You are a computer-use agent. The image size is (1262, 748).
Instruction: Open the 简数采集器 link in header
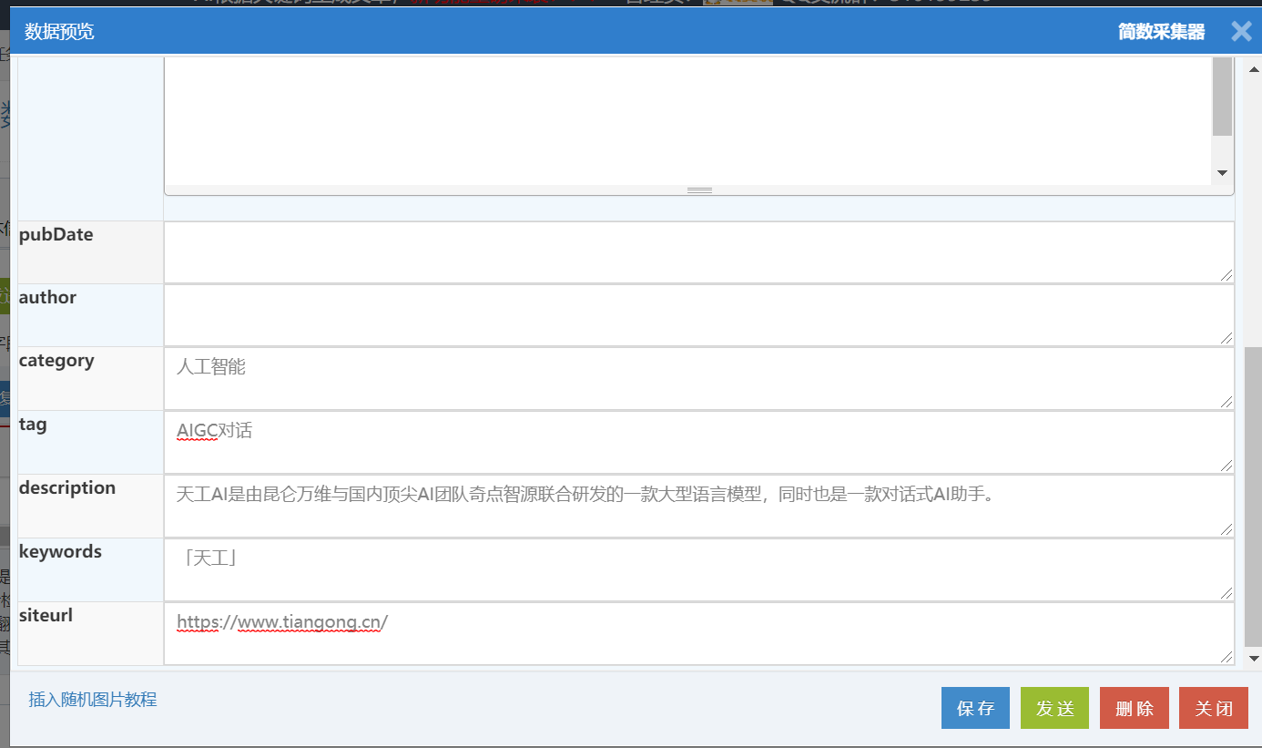point(1161,32)
